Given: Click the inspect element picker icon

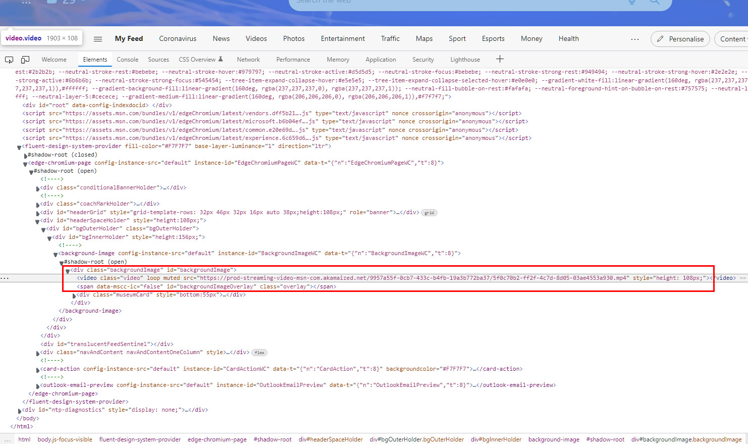Looking at the screenshot, I should click(9, 60).
